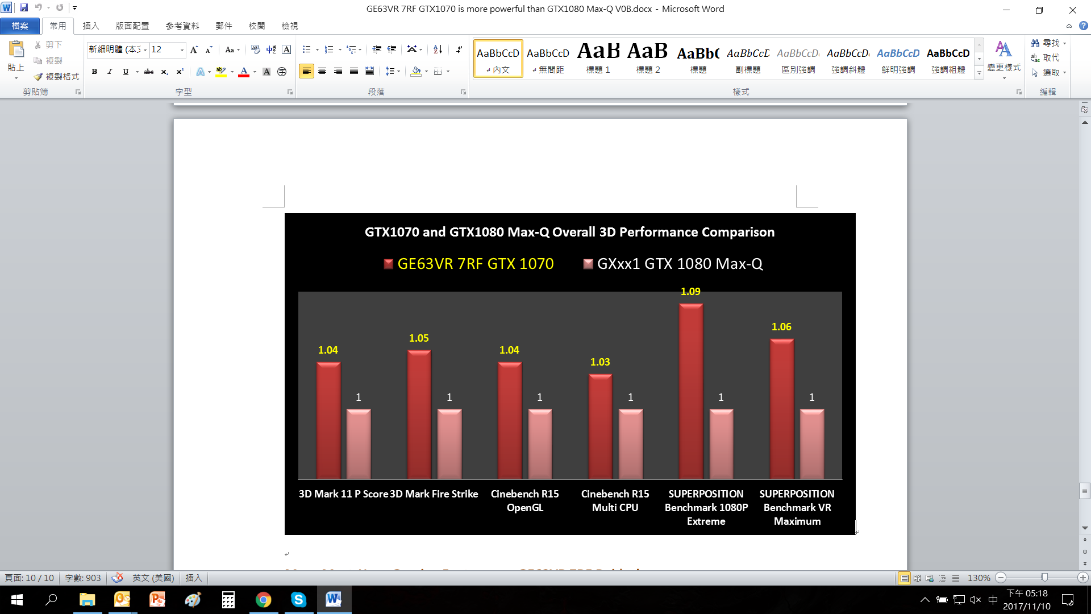This screenshot has height=614, width=1091.
Task: Switch to Full Screen Reading view icon
Action: pyautogui.click(x=917, y=578)
